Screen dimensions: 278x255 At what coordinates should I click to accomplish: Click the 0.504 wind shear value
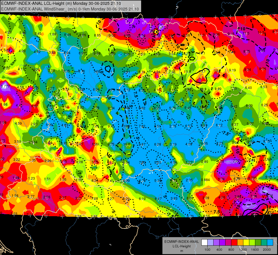pos(33,142)
